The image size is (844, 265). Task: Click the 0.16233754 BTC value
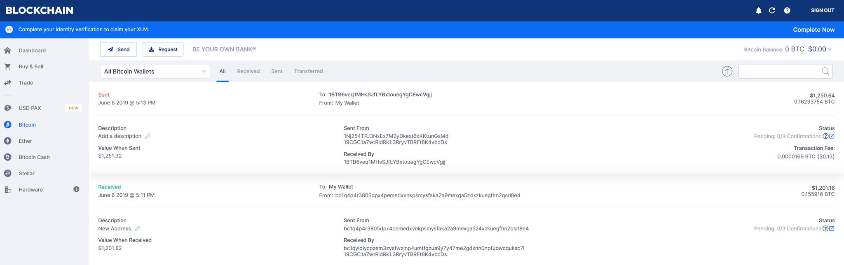point(814,102)
